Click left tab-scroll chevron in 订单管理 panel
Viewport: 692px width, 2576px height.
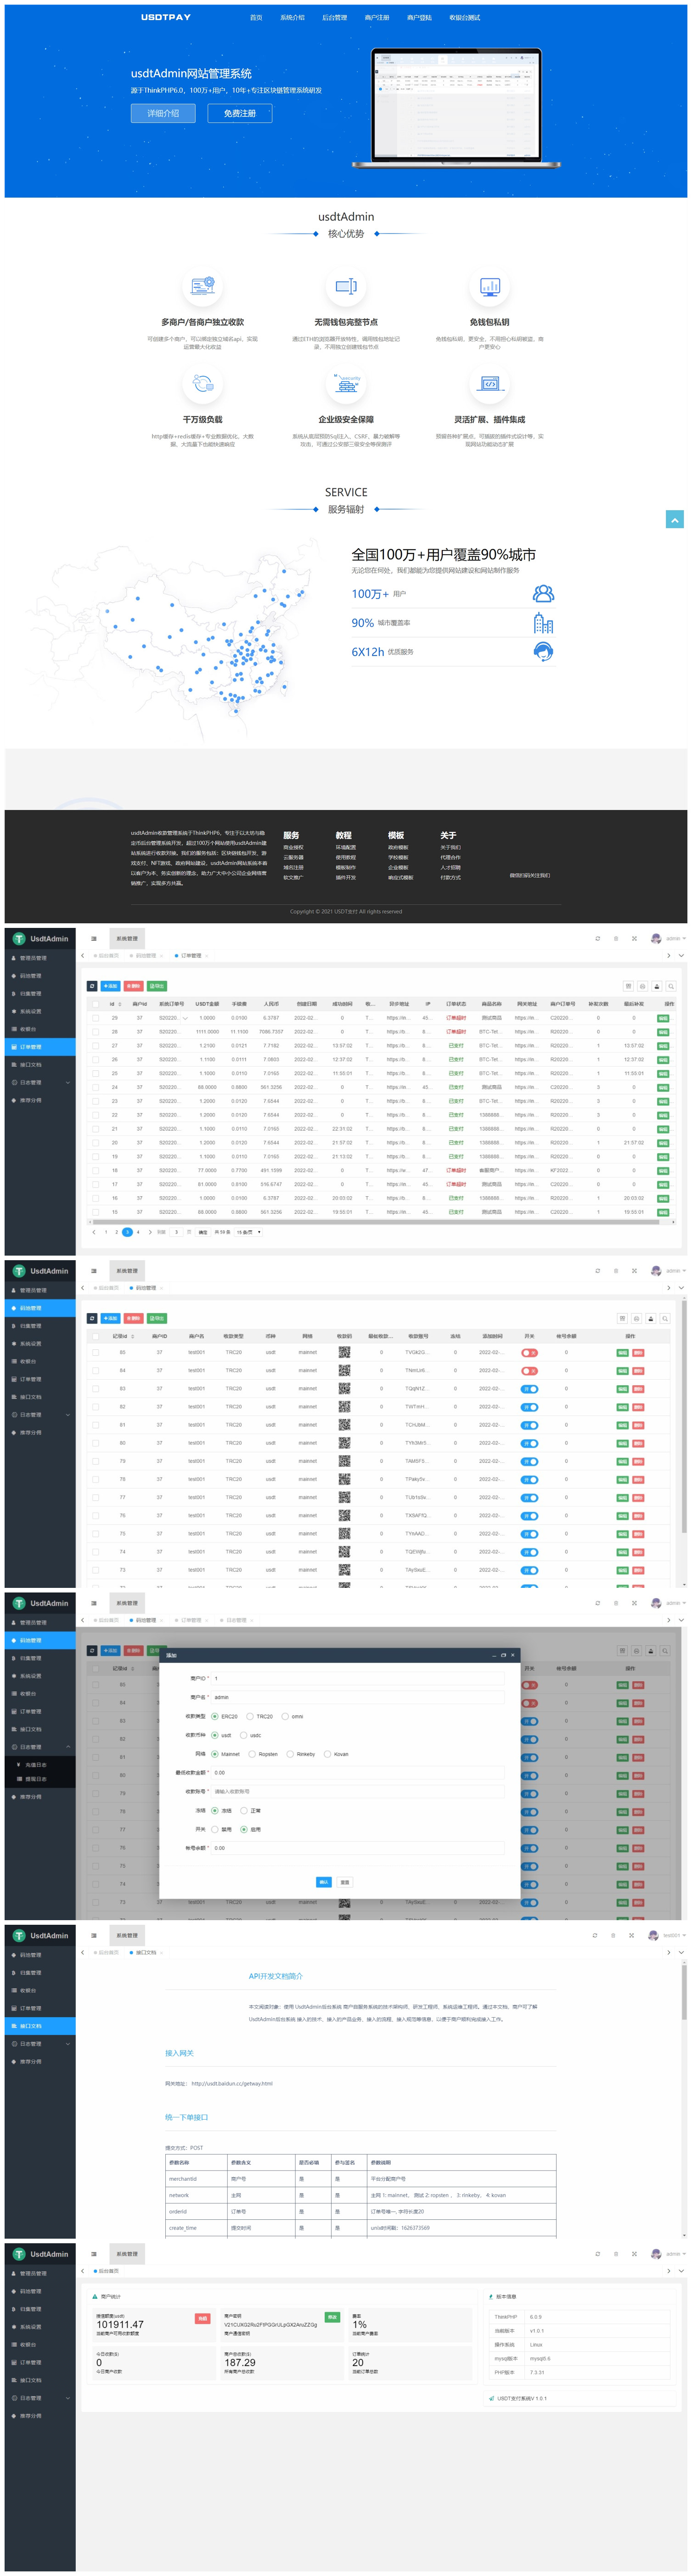point(83,956)
